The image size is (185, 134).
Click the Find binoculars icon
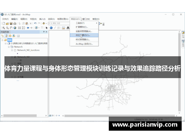click(x=68, y=28)
